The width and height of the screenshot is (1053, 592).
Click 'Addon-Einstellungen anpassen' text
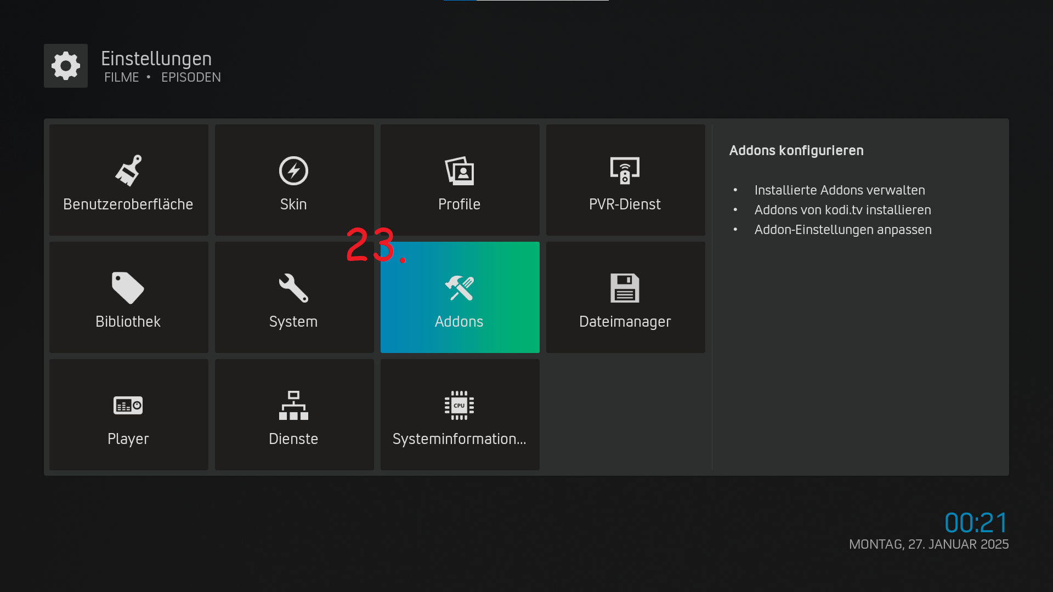[x=843, y=230]
